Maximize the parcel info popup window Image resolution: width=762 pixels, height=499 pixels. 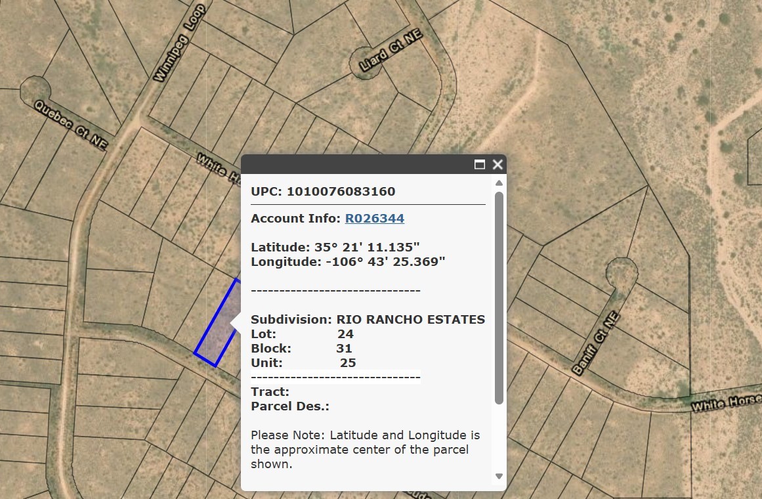point(479,164)
